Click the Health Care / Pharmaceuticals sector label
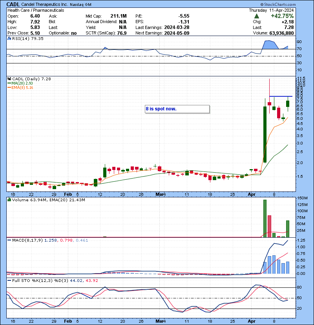Screen dimensions: 314x325 pos(36,10)
